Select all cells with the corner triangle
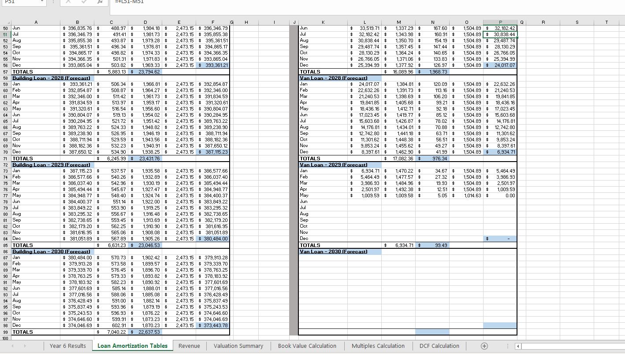 coord(6,22)
